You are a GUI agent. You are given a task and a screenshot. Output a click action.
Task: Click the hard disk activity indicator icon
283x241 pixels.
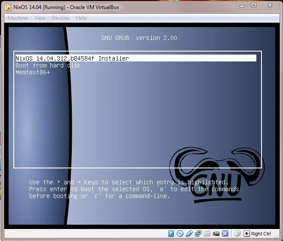pos(171,234)
